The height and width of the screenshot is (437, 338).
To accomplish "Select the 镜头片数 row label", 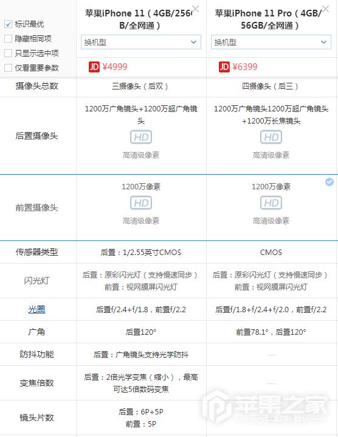I will click(36, 418).
